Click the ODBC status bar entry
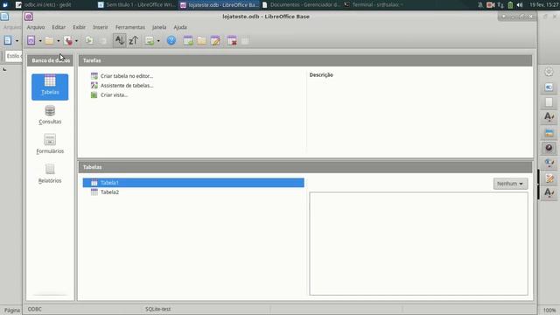560x315 pixels. coord(35,309)
